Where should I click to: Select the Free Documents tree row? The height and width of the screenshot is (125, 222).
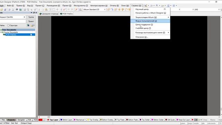[x=18, y=30]
